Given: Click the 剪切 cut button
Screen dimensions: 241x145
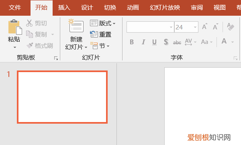Looking at the screenshot, I should coord(37,23).
